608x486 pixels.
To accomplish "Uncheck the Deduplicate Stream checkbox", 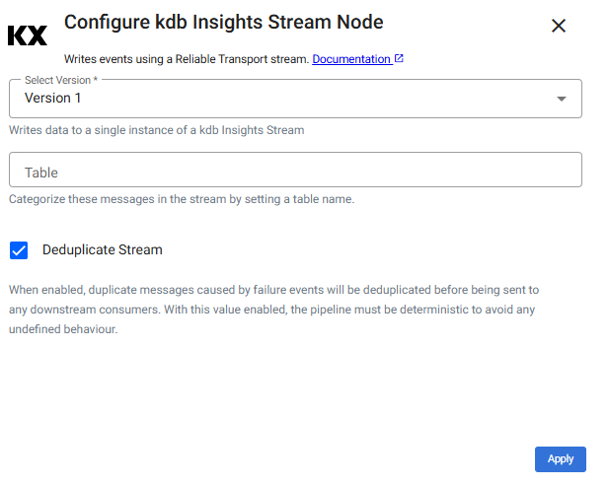I will (19, 249).
